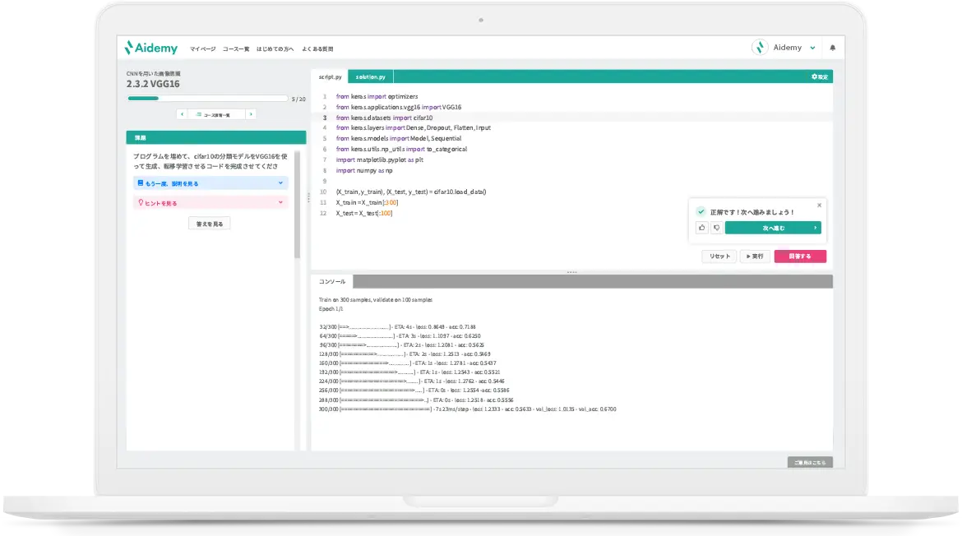
Task: Close the correct-answer popup
Action: click(x=819, y=206)
